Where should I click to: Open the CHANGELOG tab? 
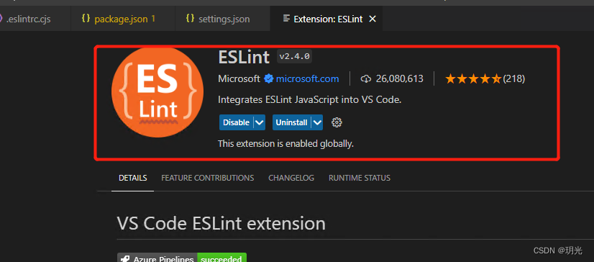tap(291, 178)
